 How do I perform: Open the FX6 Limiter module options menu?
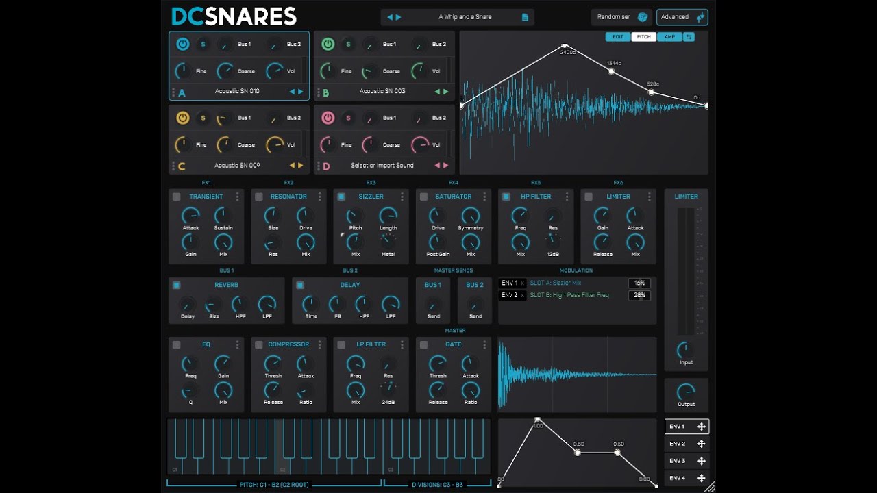click(x=649, y=197)
